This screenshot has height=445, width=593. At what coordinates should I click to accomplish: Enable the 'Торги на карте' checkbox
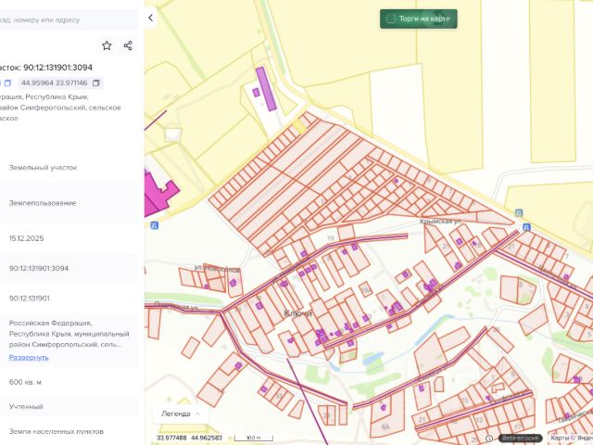coord(391,19)
